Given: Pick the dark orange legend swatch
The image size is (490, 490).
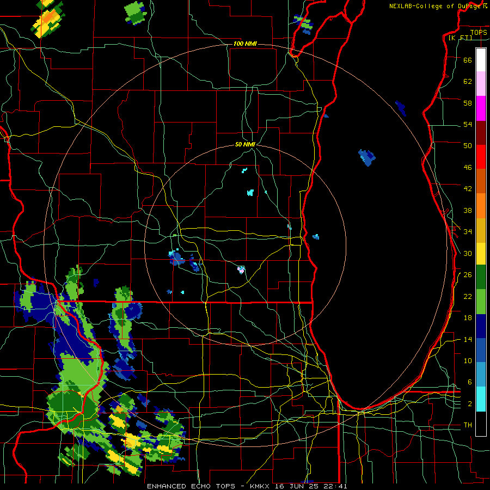Looking at the screenshot, I should click(x=481, y=181).
